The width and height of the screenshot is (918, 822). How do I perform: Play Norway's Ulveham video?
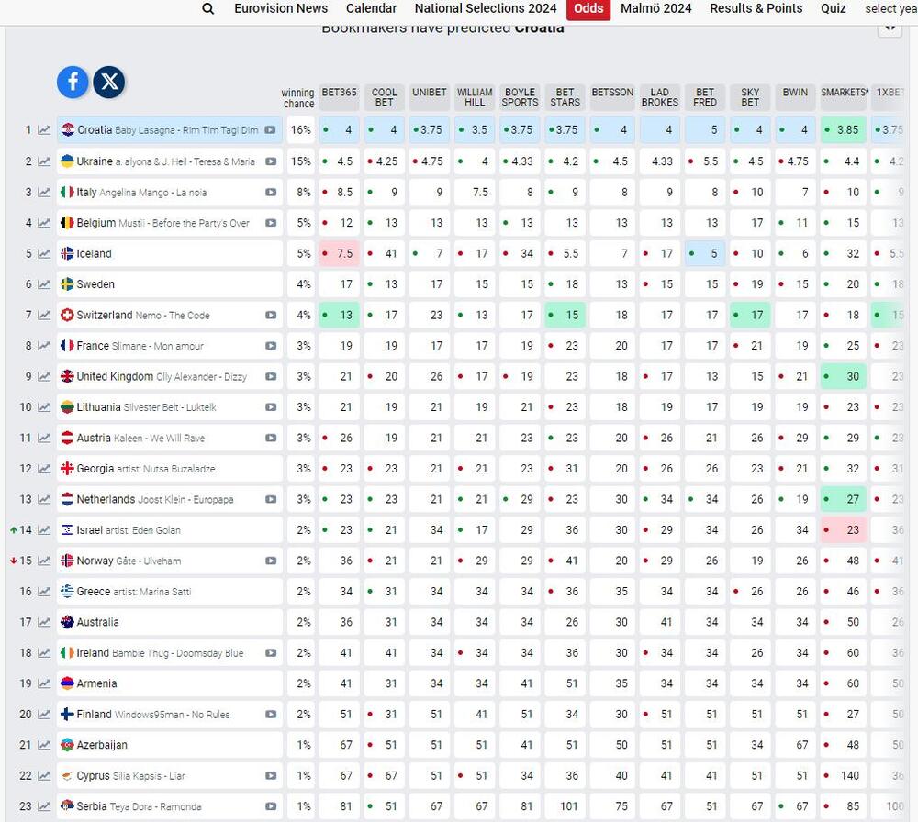pos(271,561)
